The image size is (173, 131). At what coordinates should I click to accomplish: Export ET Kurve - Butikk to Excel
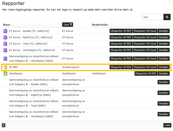[x=145, y=31]
